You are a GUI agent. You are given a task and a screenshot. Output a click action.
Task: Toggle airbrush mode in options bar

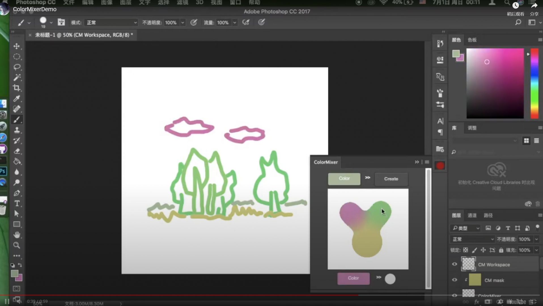(x=246, y=22)
